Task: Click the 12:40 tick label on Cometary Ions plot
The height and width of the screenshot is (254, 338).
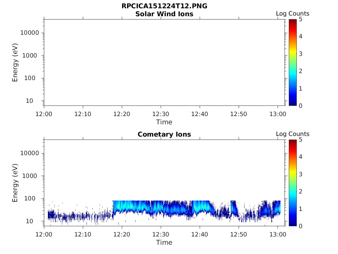Action: pos(200,234)
